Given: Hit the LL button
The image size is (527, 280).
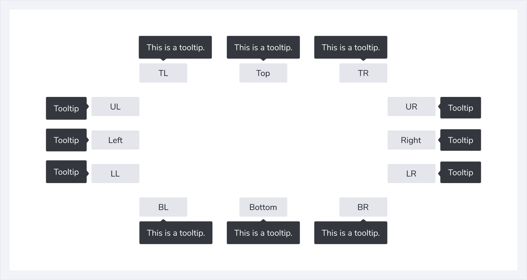Looking at the screenshot, I should (115, 174).
